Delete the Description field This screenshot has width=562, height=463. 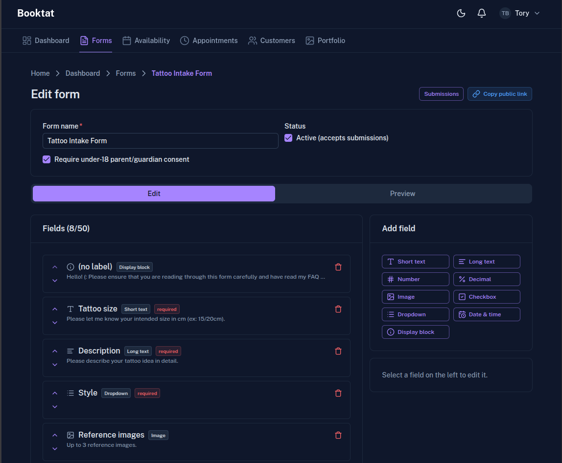[x=338, y=351]
